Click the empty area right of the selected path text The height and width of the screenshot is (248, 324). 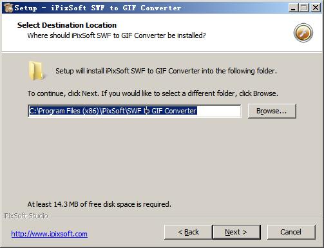coord(218,111)
